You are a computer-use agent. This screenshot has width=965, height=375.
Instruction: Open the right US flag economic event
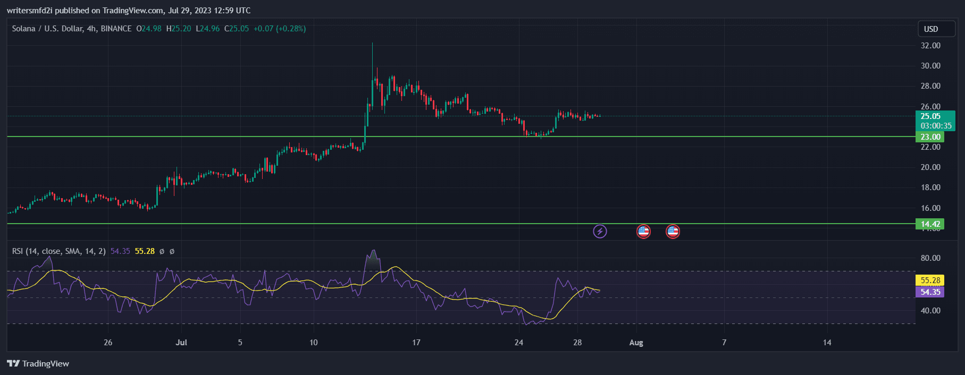[673, 232]
